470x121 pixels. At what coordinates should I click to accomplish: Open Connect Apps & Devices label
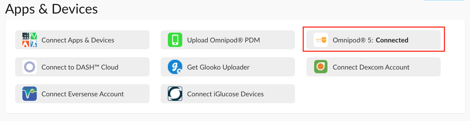[78, 40]
